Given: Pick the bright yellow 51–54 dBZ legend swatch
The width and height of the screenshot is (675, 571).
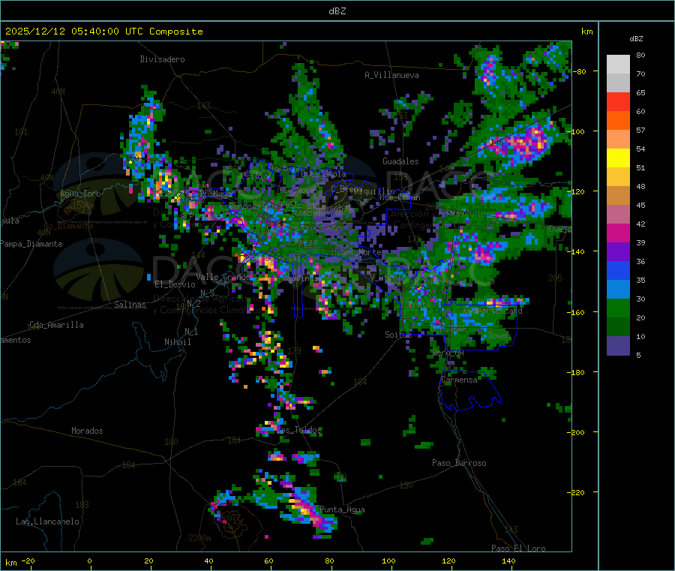Looking at the screenshot, I should point(618,158).
